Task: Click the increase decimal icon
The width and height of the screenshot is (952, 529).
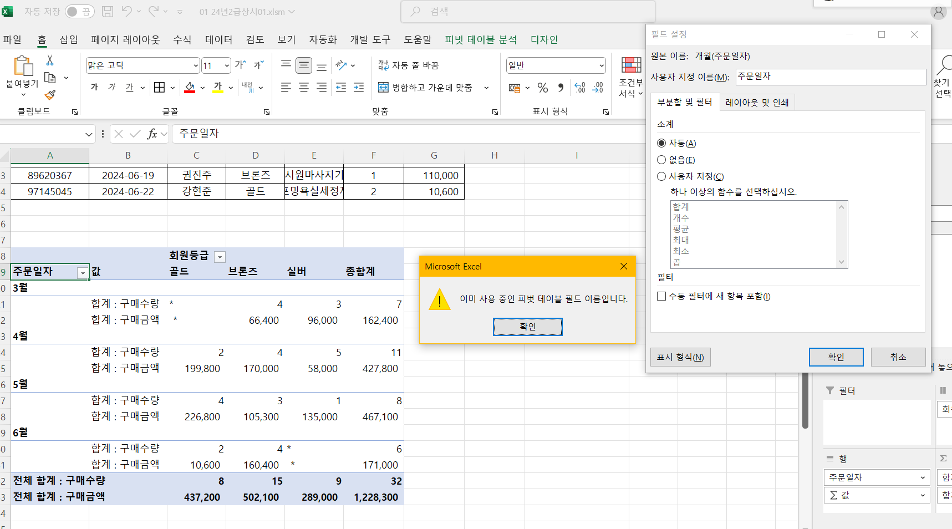Action: (x=580, y=88)
